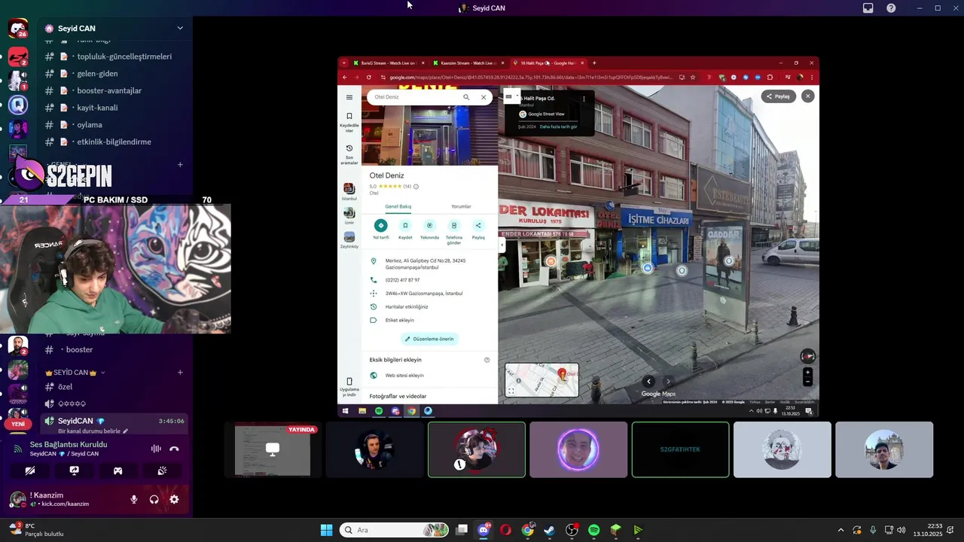Screen dimensions: 964x542
Task: Start an activity with the gamepad icon
Action: click(x=118, y=470)
